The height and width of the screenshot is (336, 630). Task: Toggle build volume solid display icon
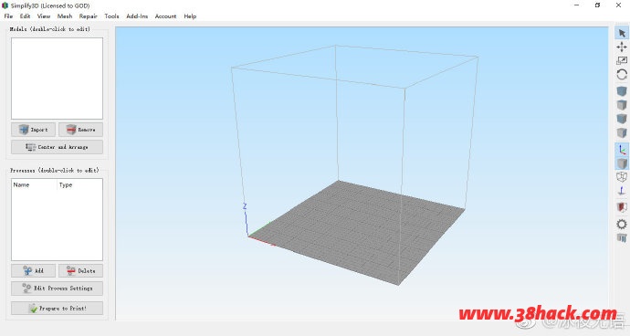tap(622, 163)
